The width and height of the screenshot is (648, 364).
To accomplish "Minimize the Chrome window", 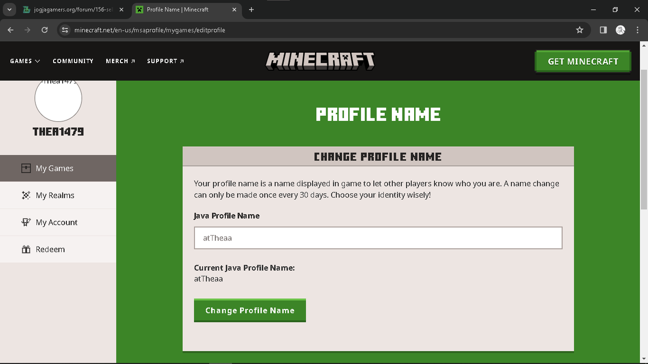I will 593,10.
